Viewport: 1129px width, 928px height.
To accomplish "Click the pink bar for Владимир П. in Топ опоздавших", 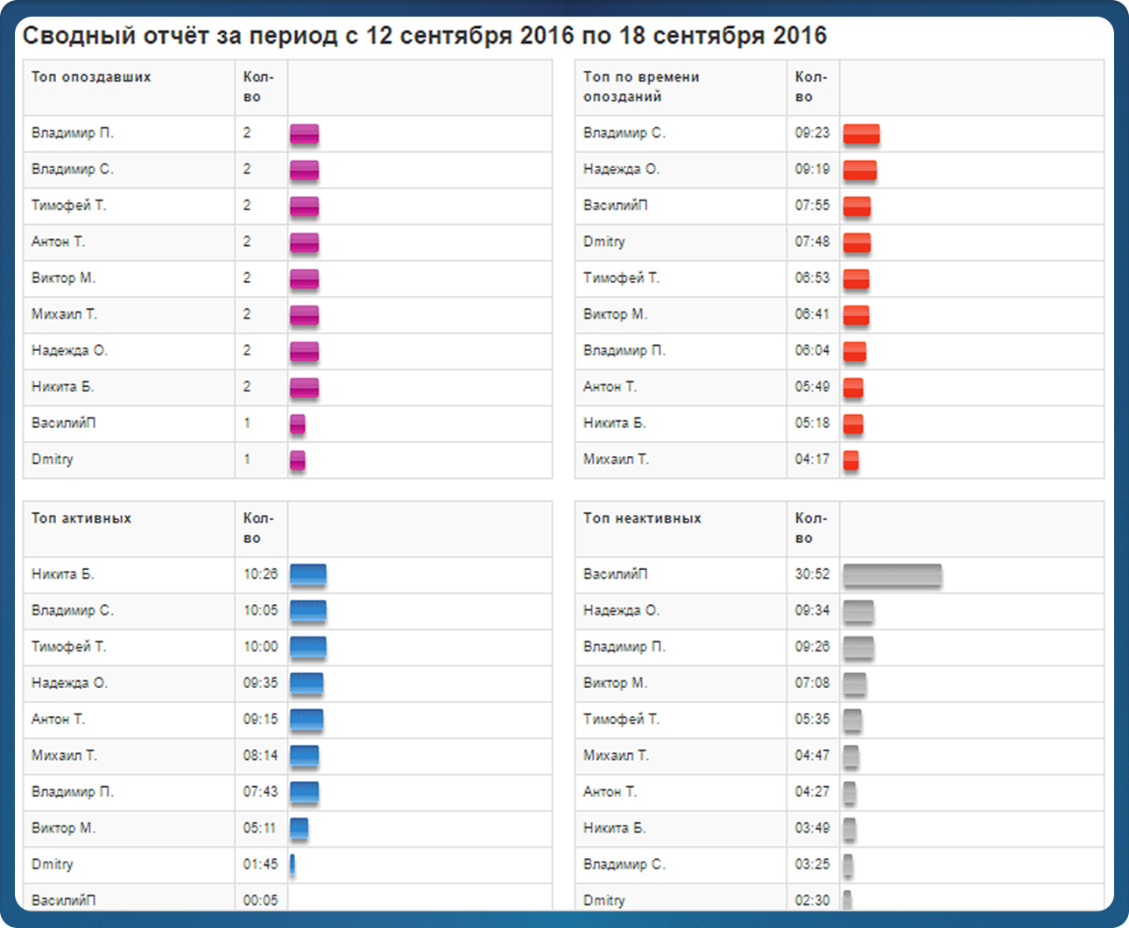I will click(304, 134).
